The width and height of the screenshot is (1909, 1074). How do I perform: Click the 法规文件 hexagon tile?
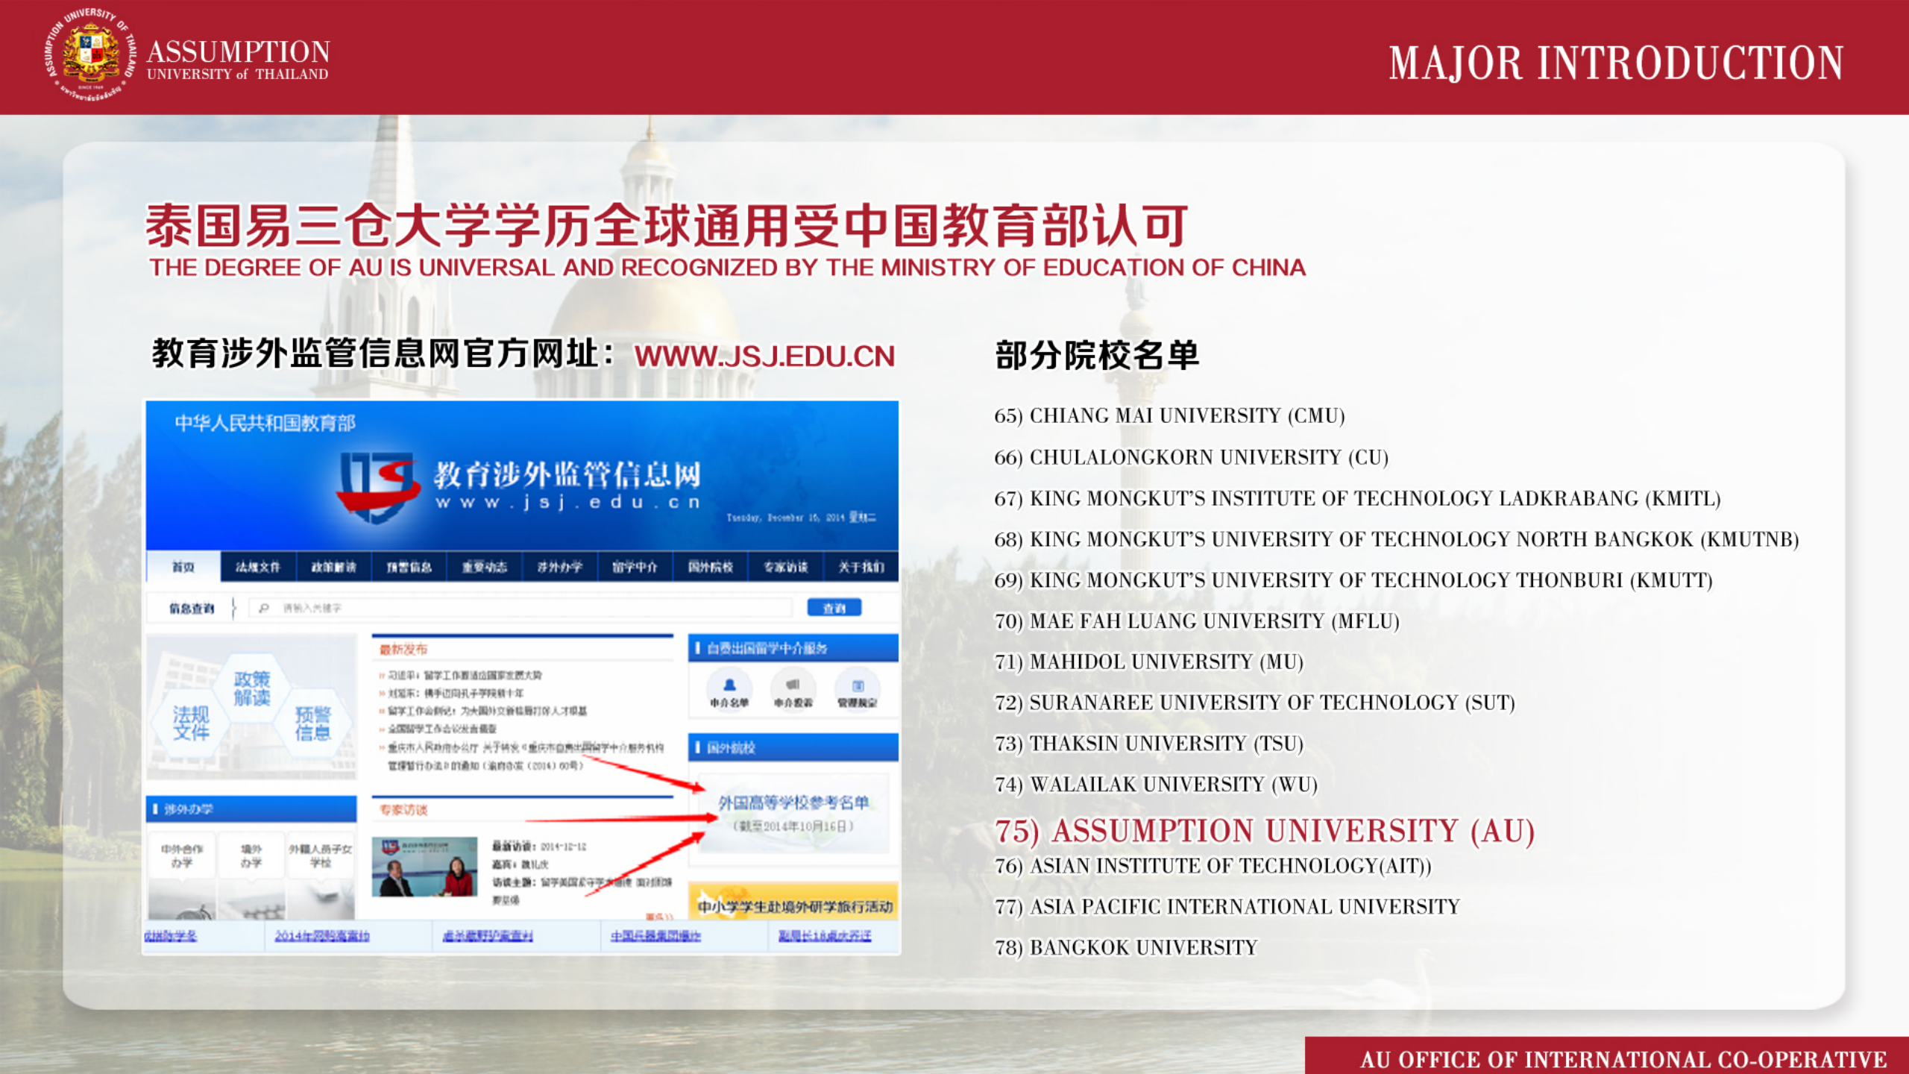tap(191, 723)
